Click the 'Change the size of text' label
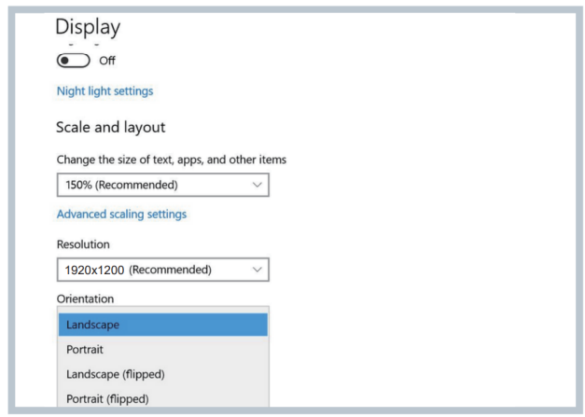The height and width of the screenshot is (417, 585). tap(171, 160)
